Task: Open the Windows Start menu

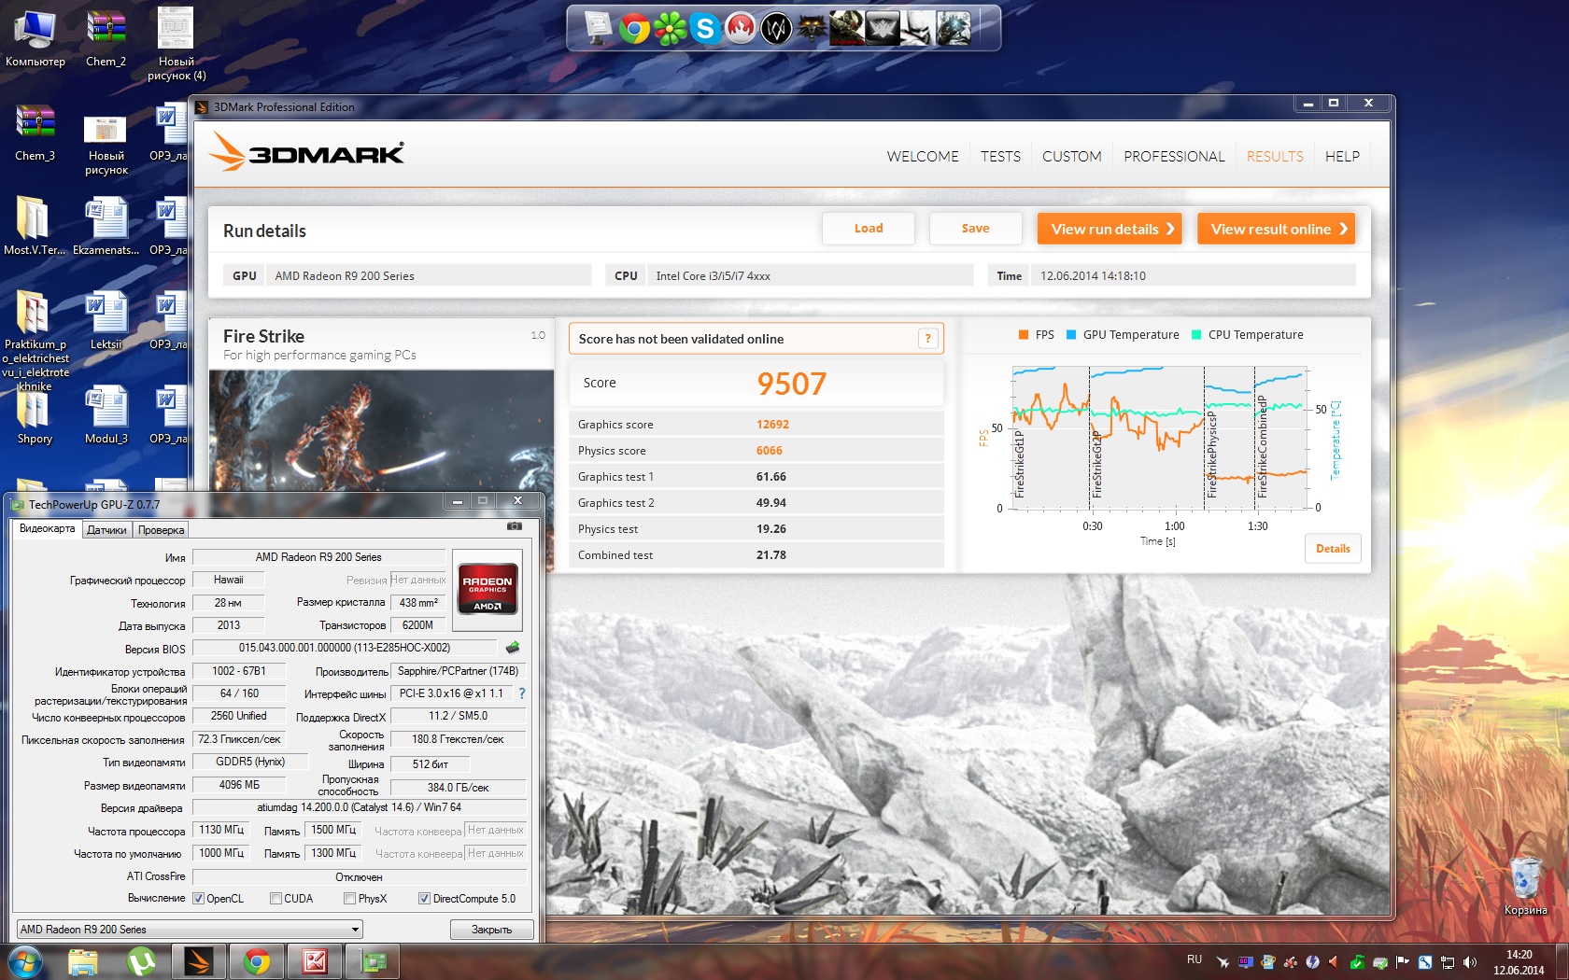Action: tap(24, 960)
